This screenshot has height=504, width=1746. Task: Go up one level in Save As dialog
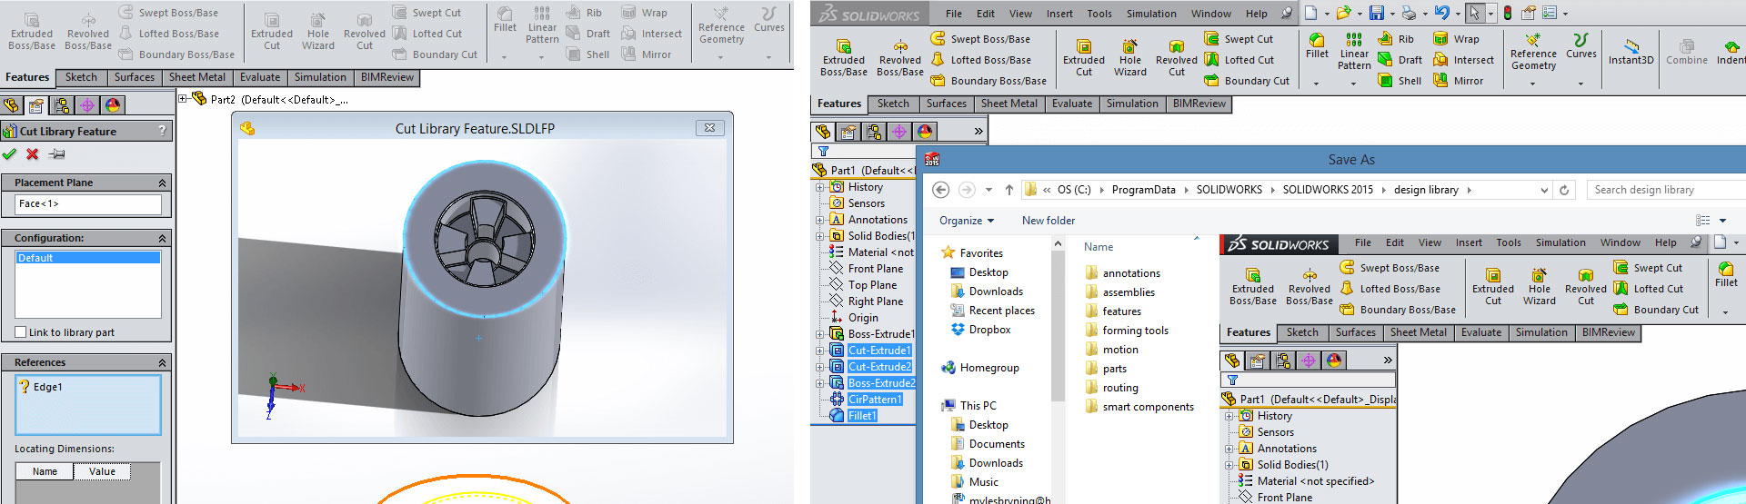tap(1008, 190)
